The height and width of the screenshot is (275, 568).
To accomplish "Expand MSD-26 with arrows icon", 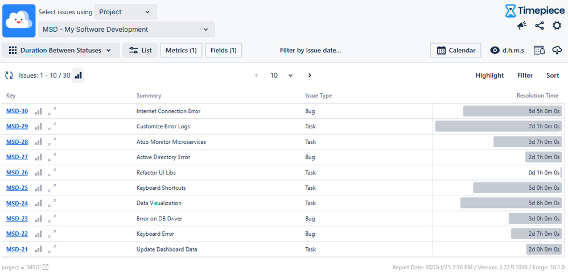I will pyautogui.click(x=52, y=173).
